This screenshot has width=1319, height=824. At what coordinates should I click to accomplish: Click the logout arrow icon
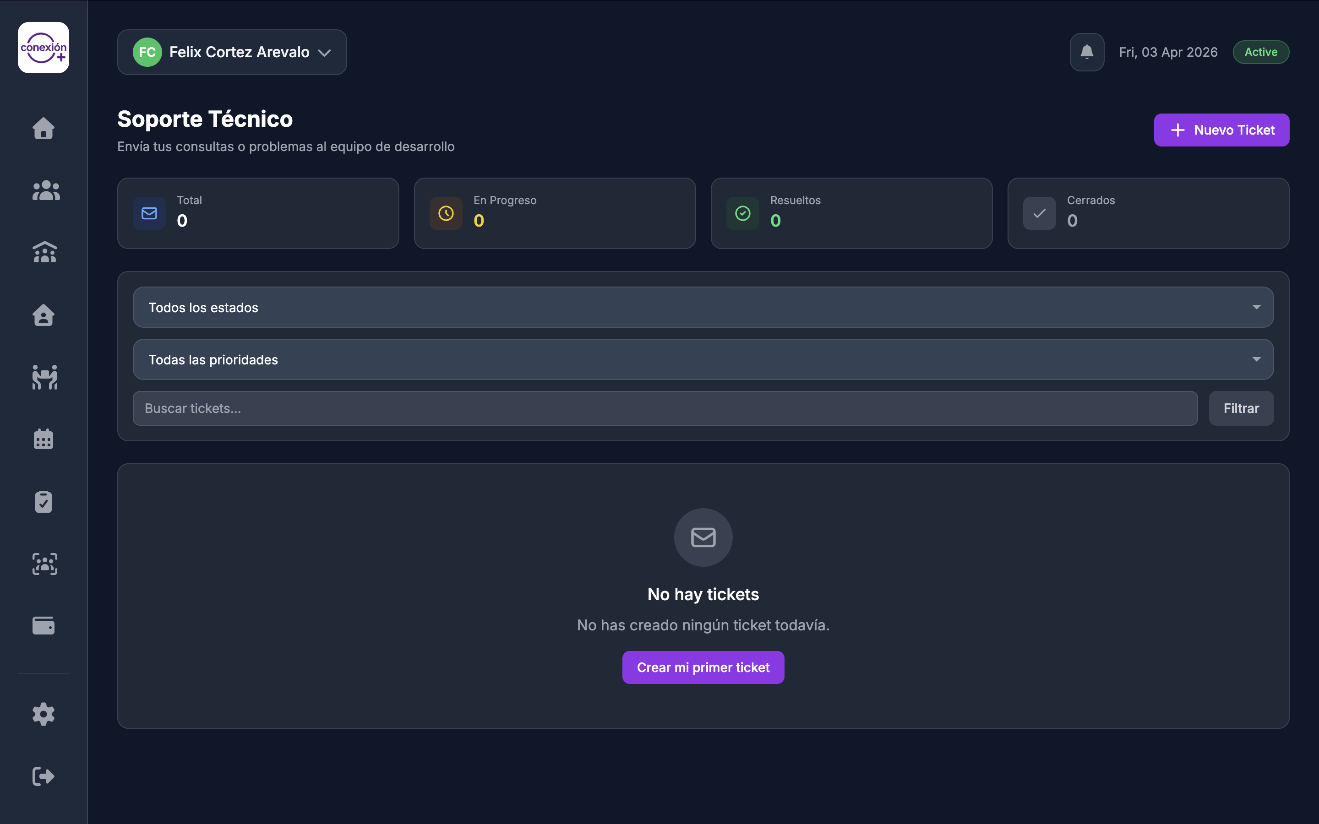tap(44, 776)
